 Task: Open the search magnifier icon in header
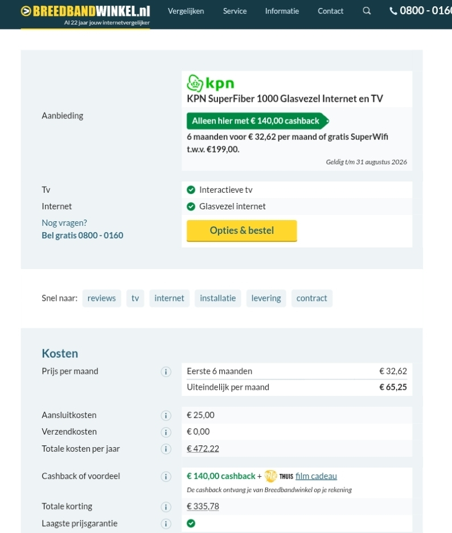tap(367, 11)
